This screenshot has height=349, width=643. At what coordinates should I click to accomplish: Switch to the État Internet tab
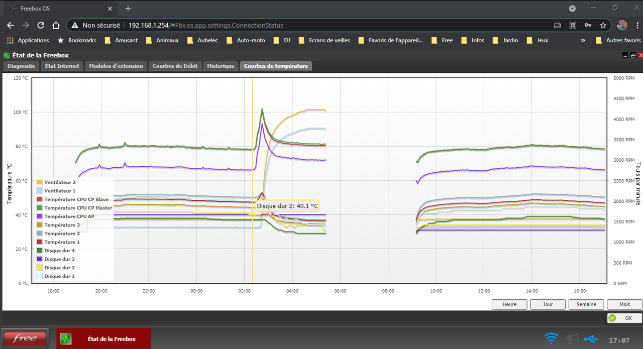(x=62, y=66)
